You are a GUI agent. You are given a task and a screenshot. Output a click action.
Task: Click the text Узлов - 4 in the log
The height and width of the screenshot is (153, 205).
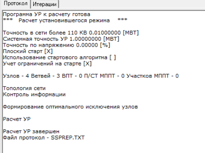click(x=16, y=76)
